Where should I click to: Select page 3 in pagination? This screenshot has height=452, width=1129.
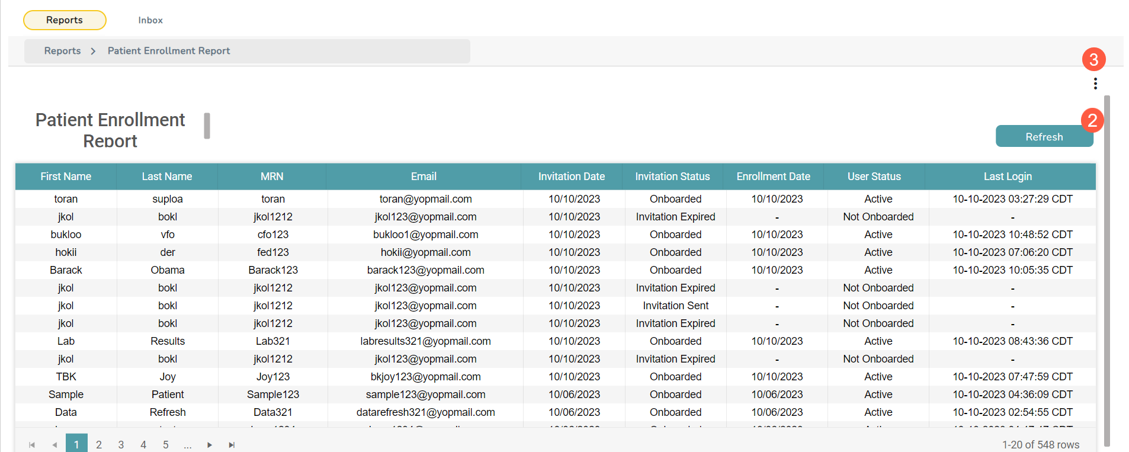[121, 445]
